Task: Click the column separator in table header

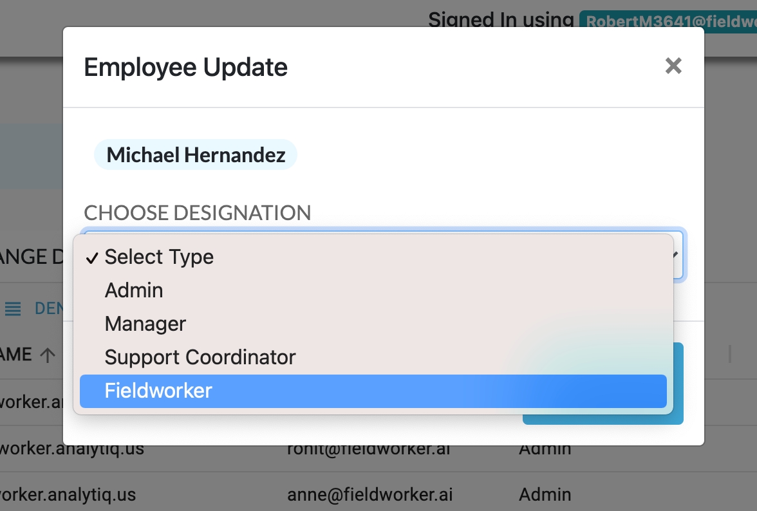Action: coord(729,354)
